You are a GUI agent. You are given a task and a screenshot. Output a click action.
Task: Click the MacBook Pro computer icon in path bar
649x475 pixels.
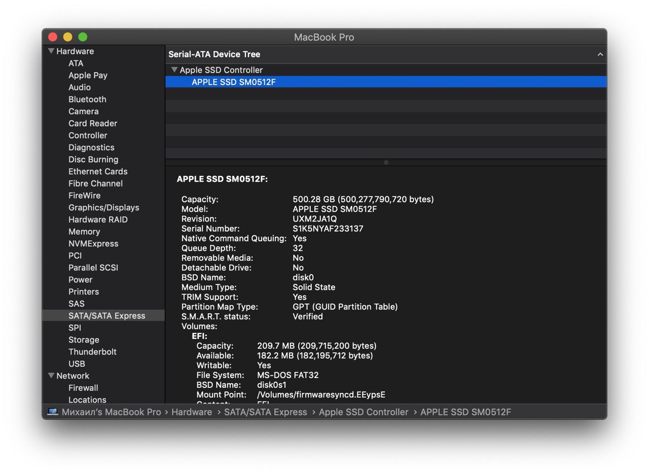point(53,412)
